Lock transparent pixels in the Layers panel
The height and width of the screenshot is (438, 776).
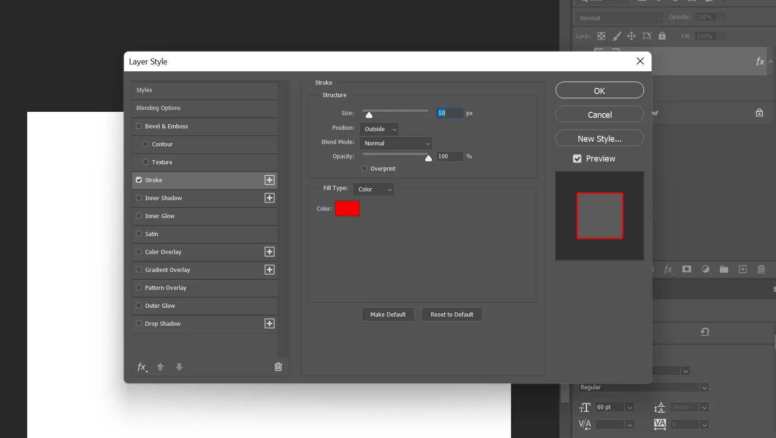(x=601, y=36)
